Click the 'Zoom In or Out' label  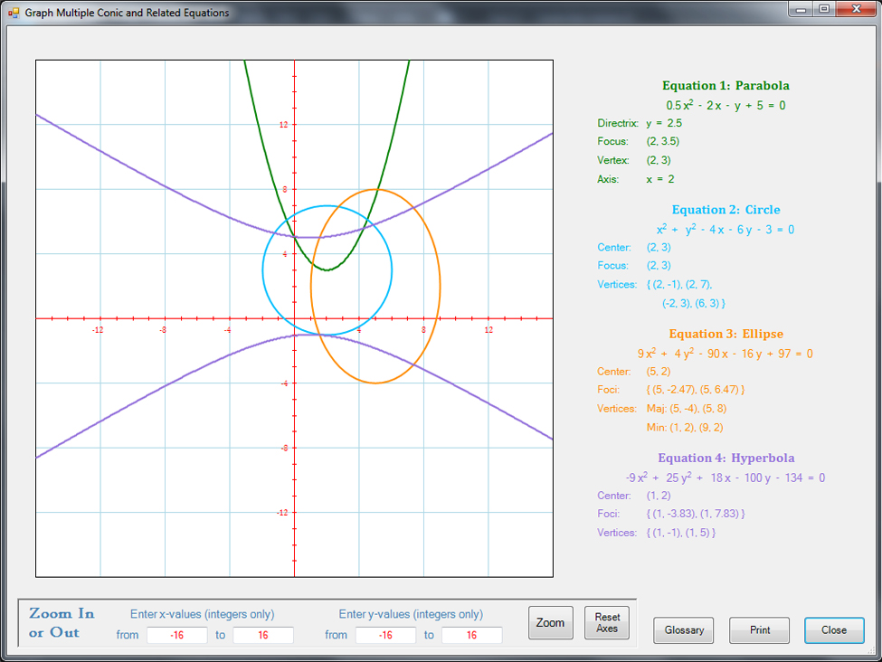(x=62, y=623)
